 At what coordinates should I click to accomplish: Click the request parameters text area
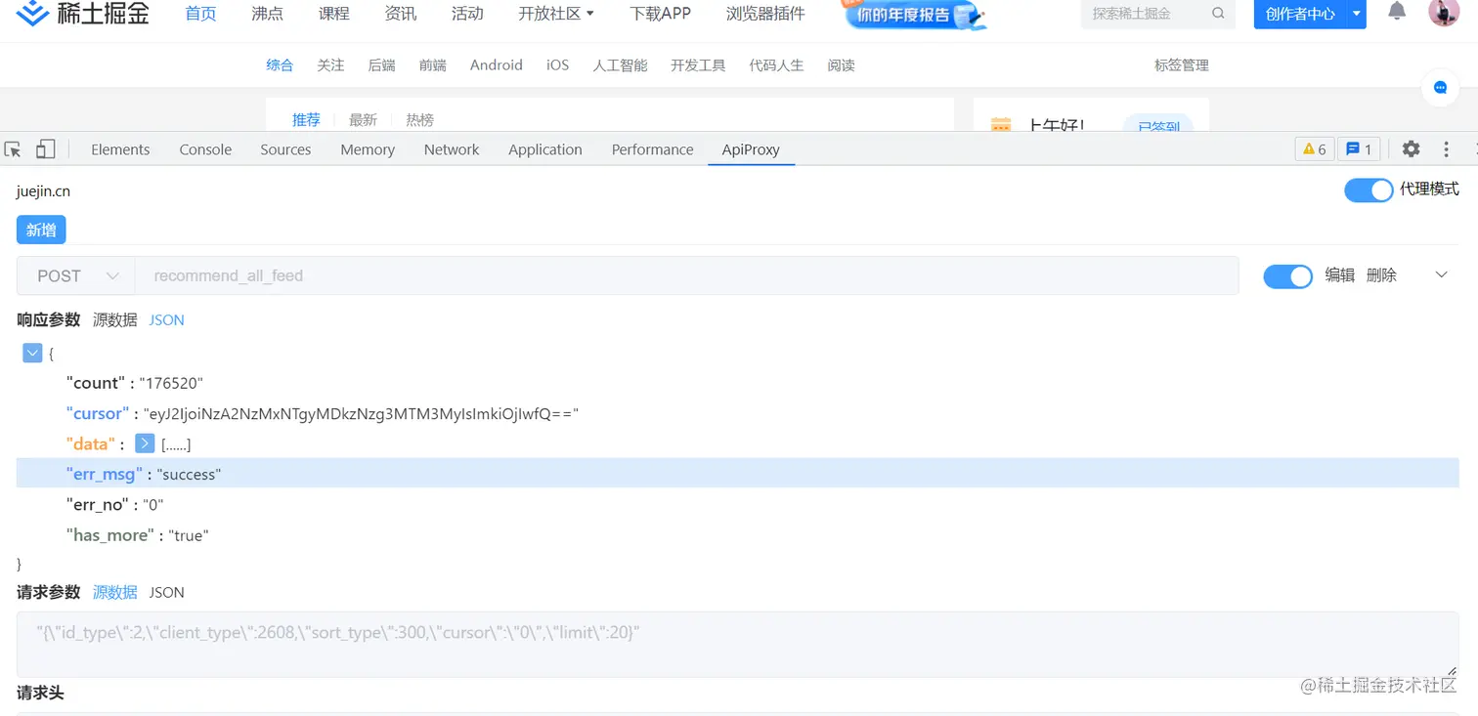(x=737, y=644)
